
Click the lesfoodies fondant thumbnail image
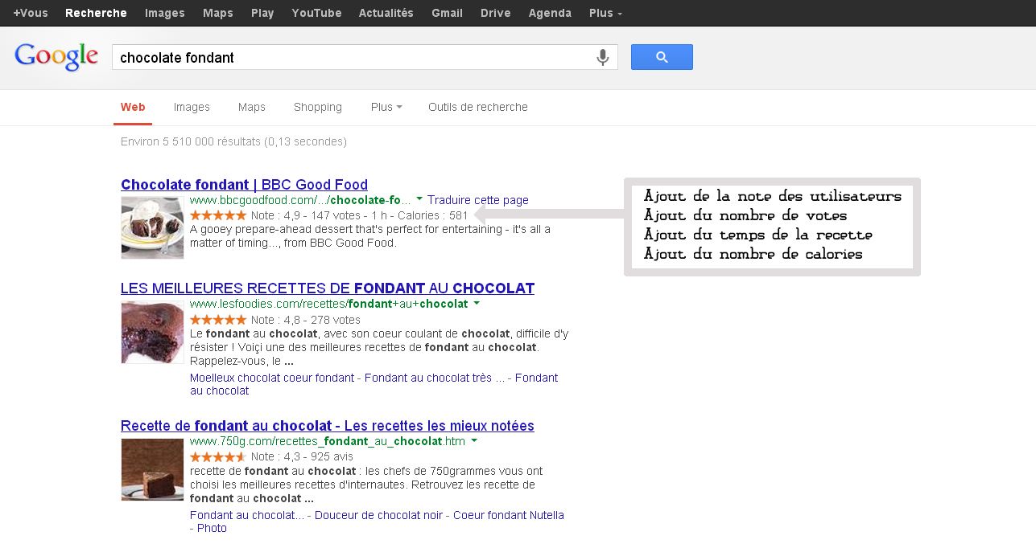click(152, 333)
